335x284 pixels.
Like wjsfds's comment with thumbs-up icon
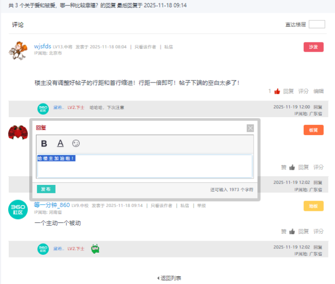(x=277, y=91)
